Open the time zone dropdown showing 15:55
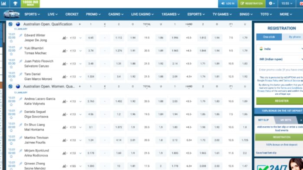 287,3
